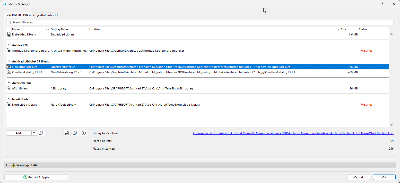Switch to the Objektbibliotek.lcf tab
Viewport: 400px width, 183px height.
(x=46, y=15)
